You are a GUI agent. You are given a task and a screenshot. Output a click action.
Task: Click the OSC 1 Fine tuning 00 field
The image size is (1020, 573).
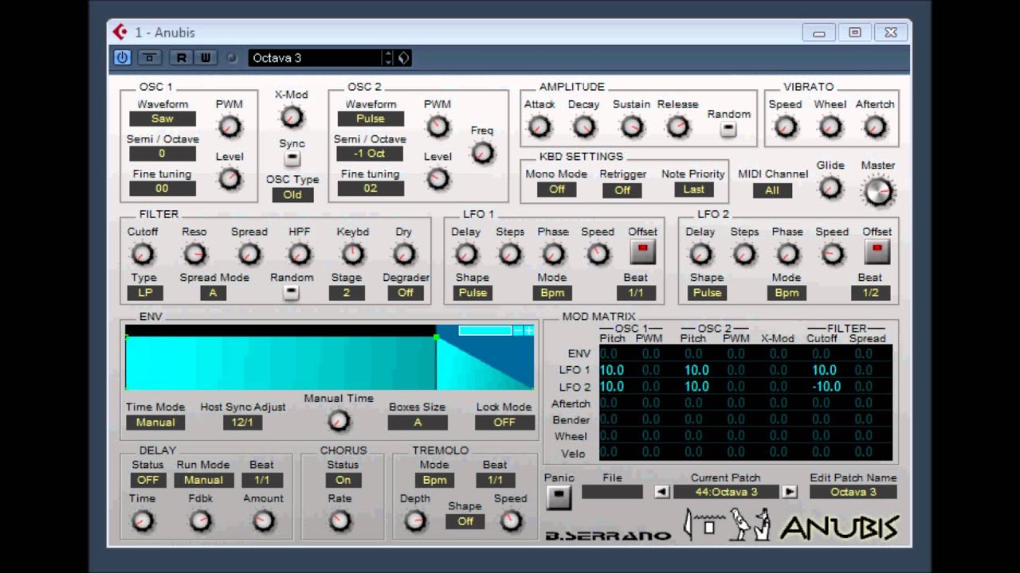point(162,189)
